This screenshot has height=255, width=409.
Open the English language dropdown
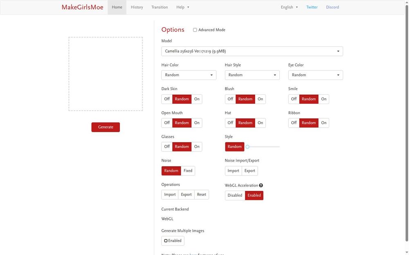289,7
